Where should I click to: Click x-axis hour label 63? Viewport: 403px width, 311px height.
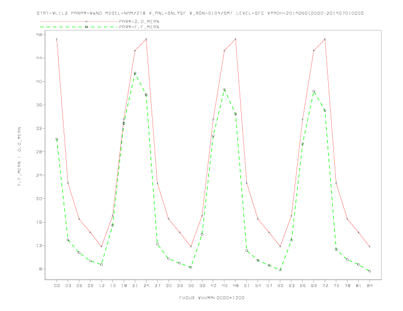(292, 286)
